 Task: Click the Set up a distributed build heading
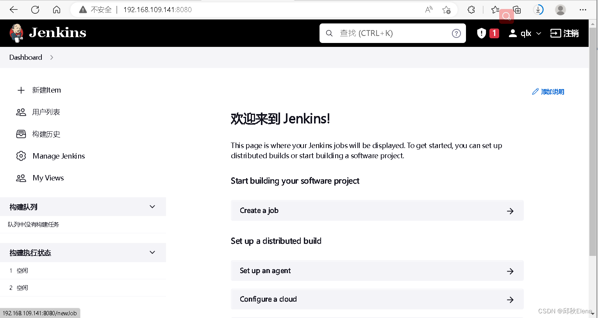[x=276, y=241]
